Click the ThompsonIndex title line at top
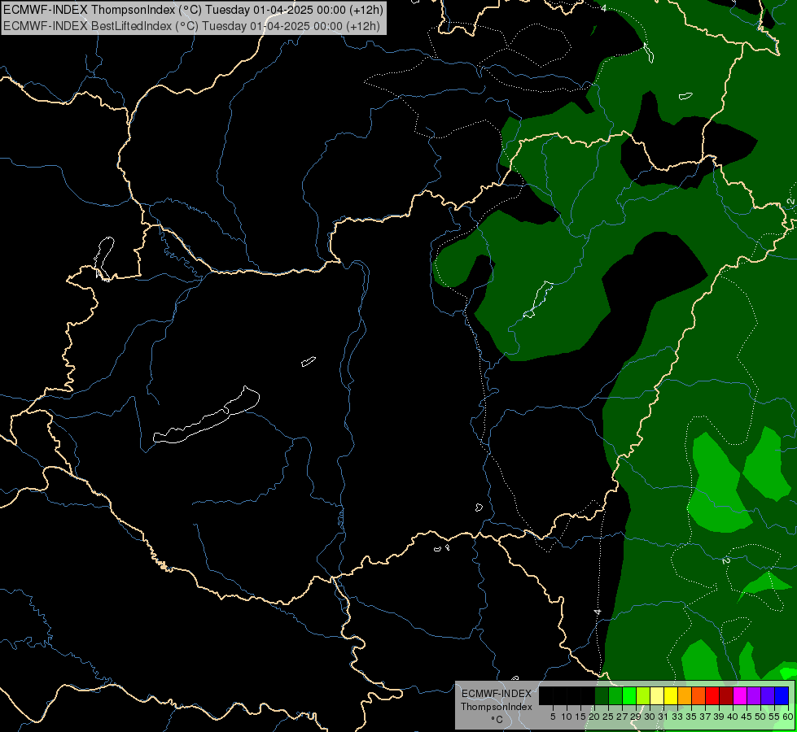The image size is (797, 732). [x=193, y=9]
